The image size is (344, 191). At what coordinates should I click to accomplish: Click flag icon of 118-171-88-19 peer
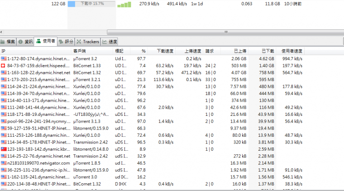(4, 114)
